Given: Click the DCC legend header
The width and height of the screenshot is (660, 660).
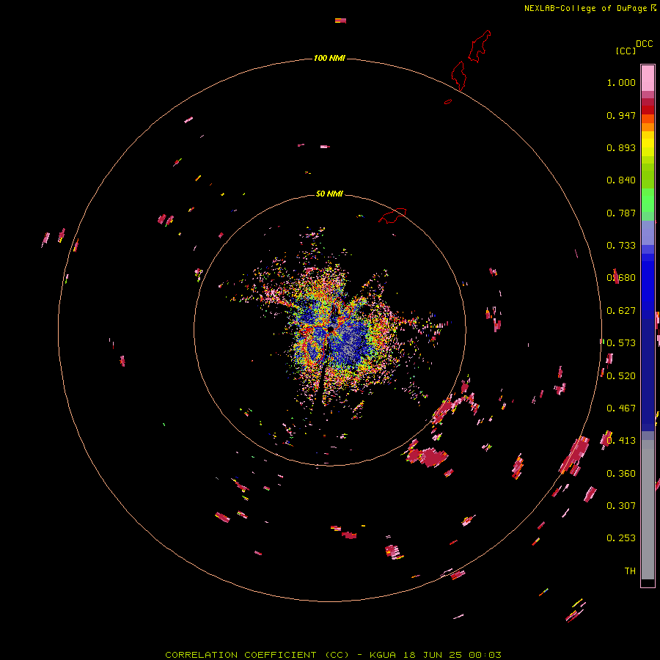Looking at the screenshot, I should coord(645,44).
